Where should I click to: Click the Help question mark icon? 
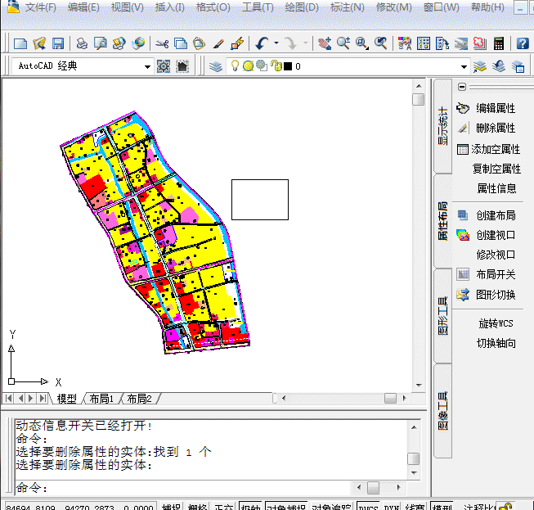523,43
